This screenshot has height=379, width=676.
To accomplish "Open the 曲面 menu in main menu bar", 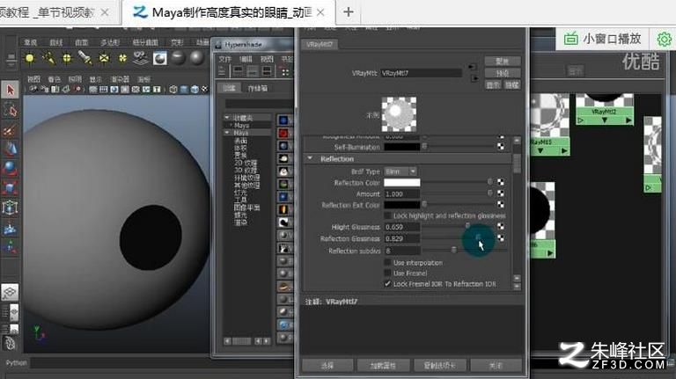I will pos(82,42).
